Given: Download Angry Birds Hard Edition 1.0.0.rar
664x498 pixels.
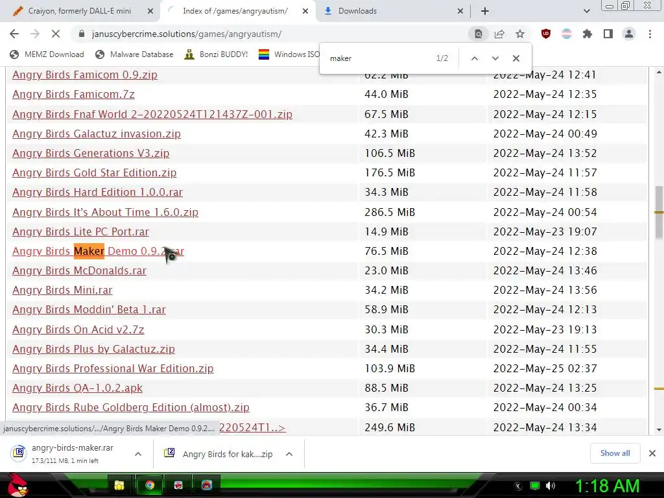Looking at the screenshot, I should tap(97, 192).
